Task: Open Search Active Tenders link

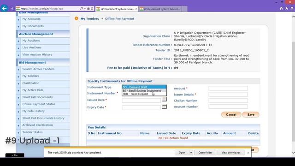Action: (x=38, y=69)
